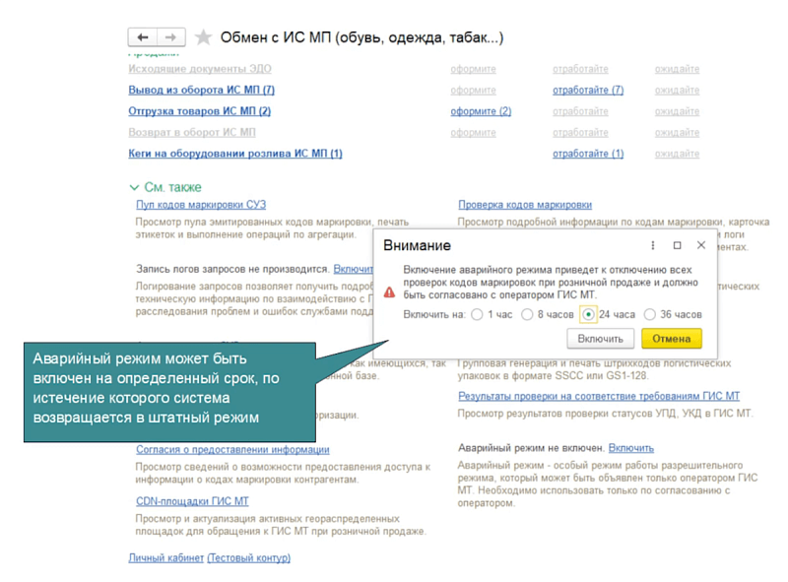Click отработайте (7) link
Image resolution: width=788 pixels, height=582 pixels.
coord(588,90)
